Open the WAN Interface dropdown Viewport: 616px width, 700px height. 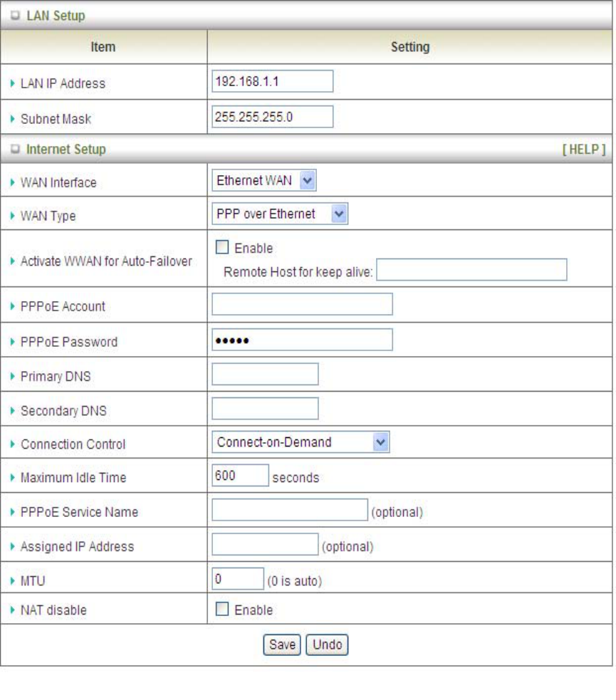(264, 182)
